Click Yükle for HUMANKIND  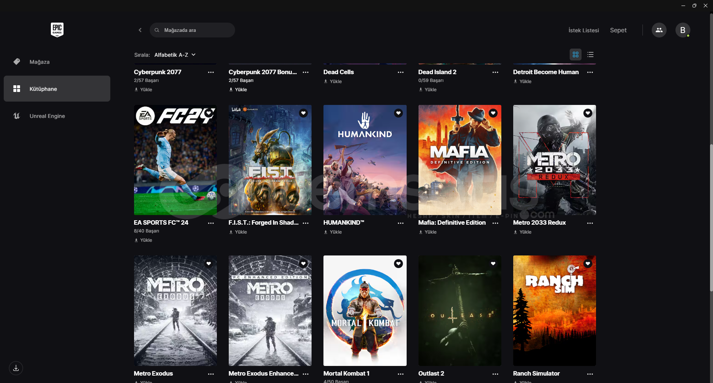click(333, 232)
